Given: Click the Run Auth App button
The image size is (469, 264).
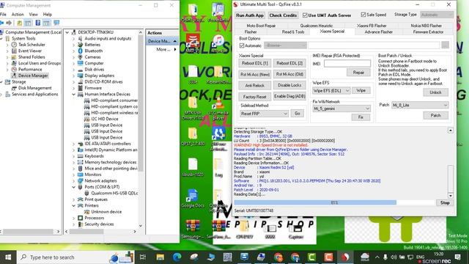Looking at the screenshot, I should 250,15.
